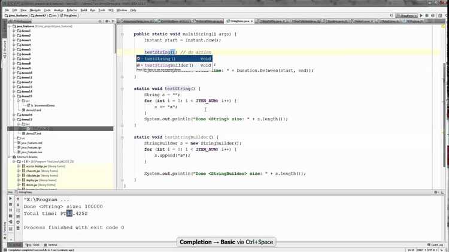This screenshot has height=252, width=449.
Task: Click yellow inspection indicator at the editor's top right
Action: tap(443, 26)
